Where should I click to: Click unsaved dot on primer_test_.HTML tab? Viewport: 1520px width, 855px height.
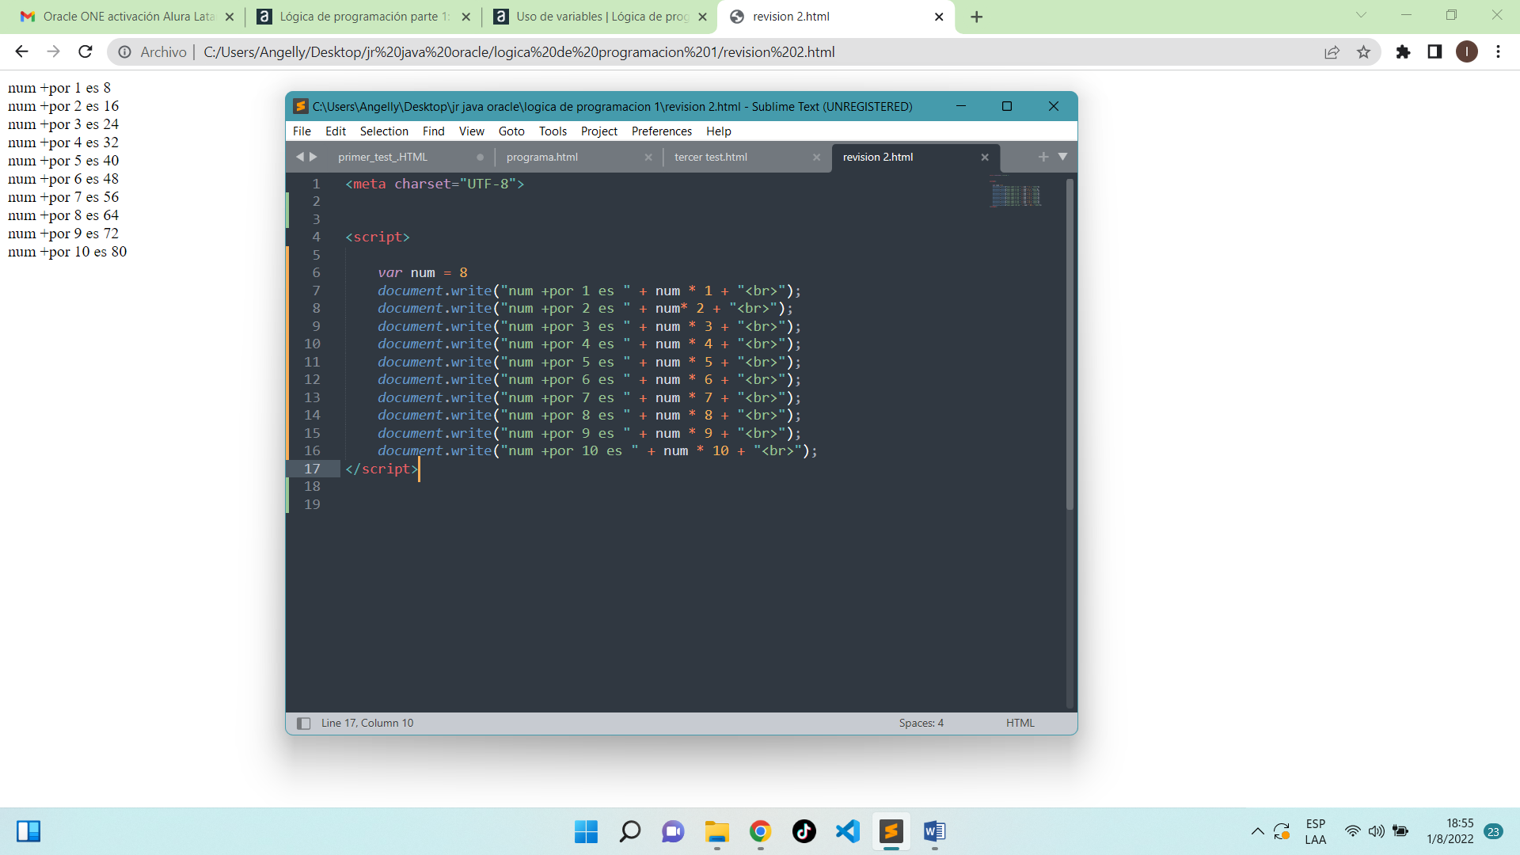[x=480, y=157]
